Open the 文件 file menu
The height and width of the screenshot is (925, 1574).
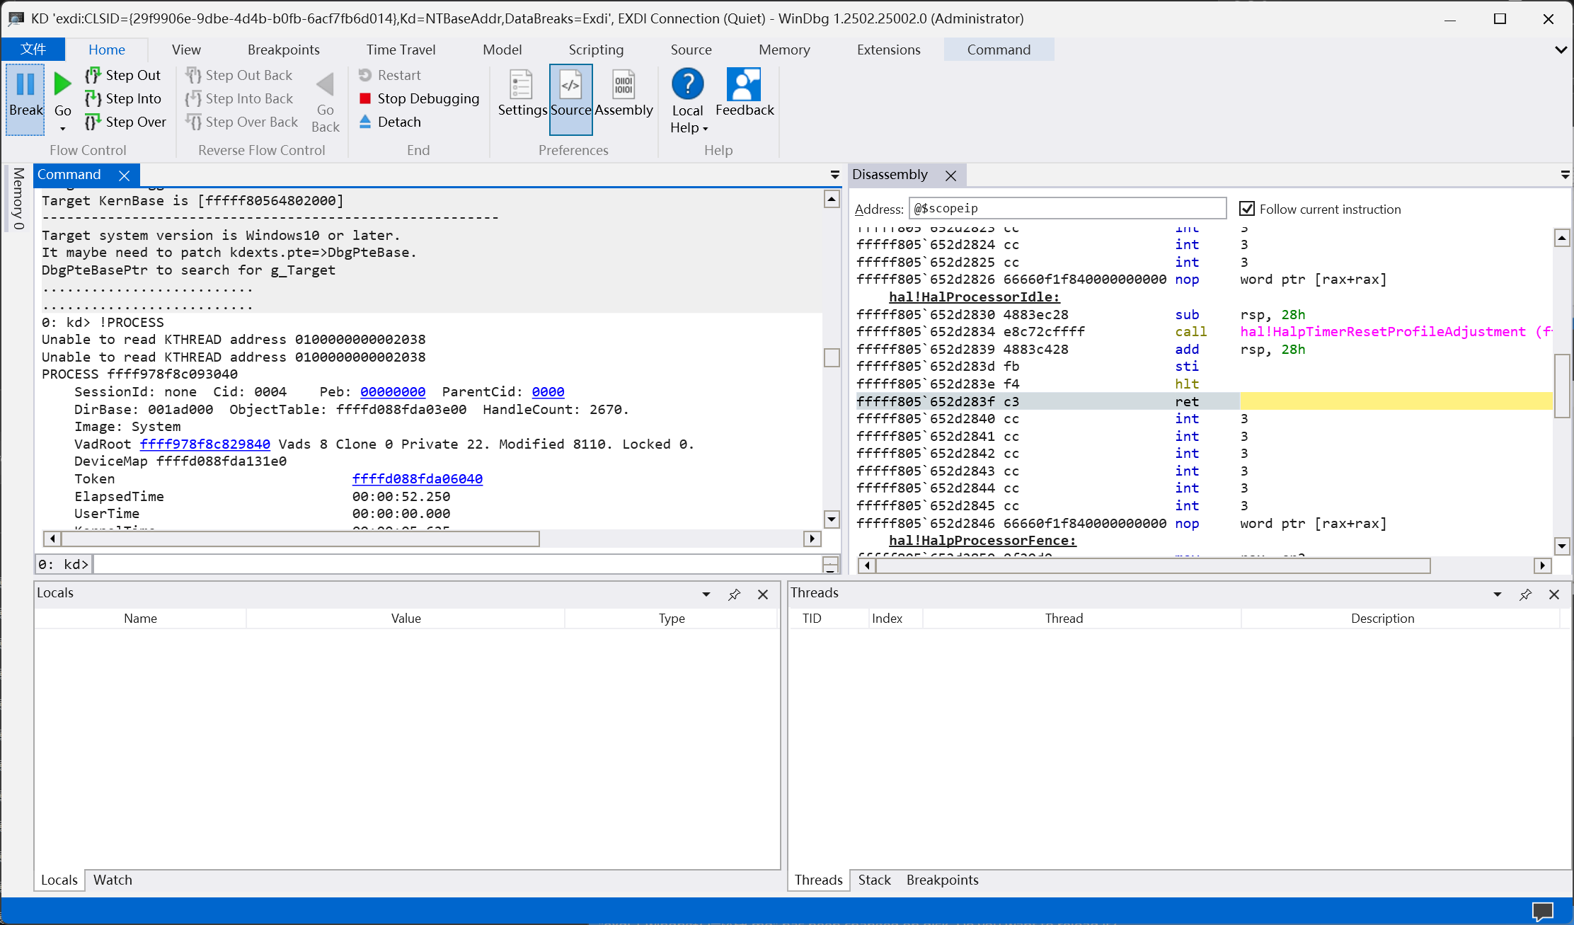pyautogui.click(x=33, y=49)
